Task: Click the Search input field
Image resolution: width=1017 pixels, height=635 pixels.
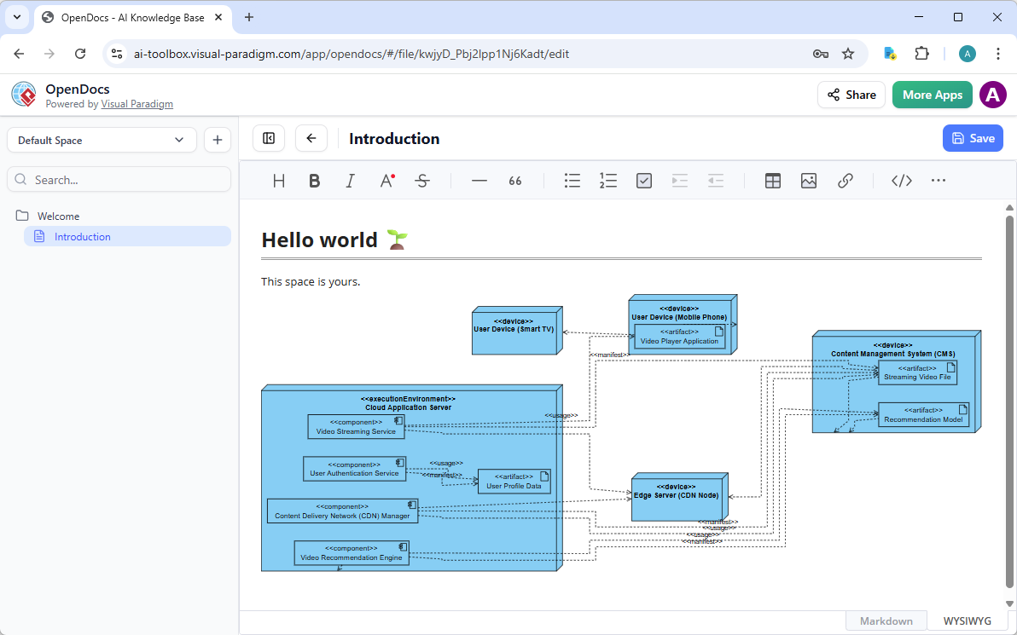Action: tap(119, 179)
